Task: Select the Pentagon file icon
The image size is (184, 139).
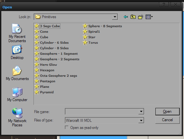Action: (37, 81)
